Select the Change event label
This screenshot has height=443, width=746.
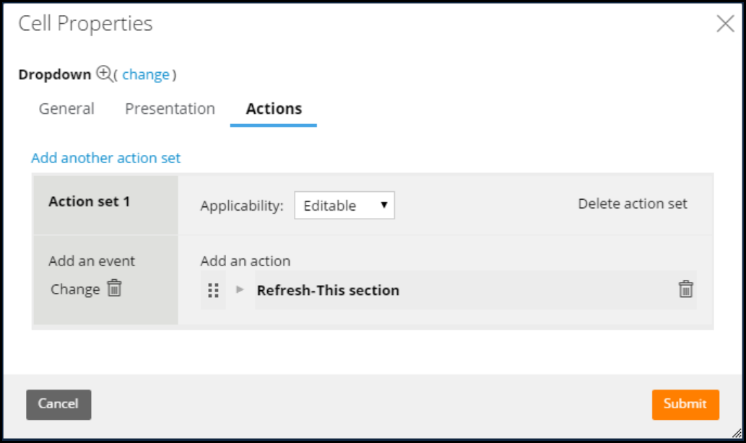[75, 289]
